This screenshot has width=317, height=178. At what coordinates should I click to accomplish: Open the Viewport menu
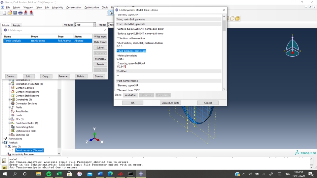[28, 8]
